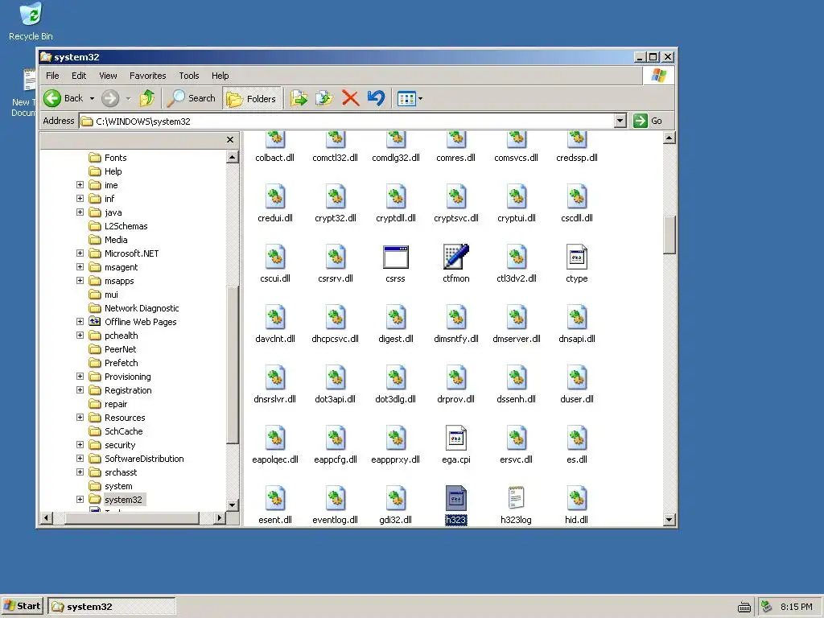Image resolution: width=824 pixels, height=618 pixels.
Task: Select the credui.dll icon
Action: pos(275,196)
